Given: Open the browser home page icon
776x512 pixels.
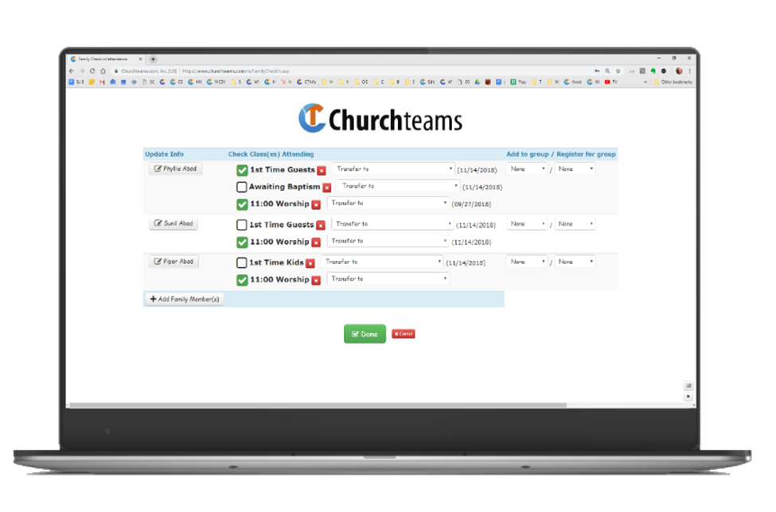Looking at the screenshot, I should (x=103, y=71).
